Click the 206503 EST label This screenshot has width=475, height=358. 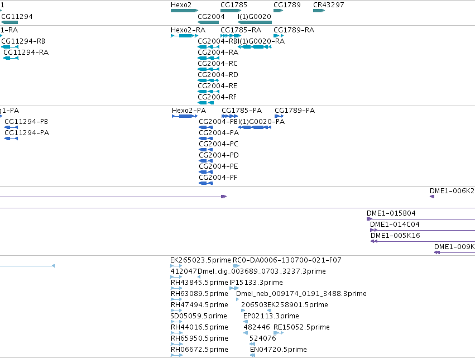pyautogui.click(x=254, y=304)
